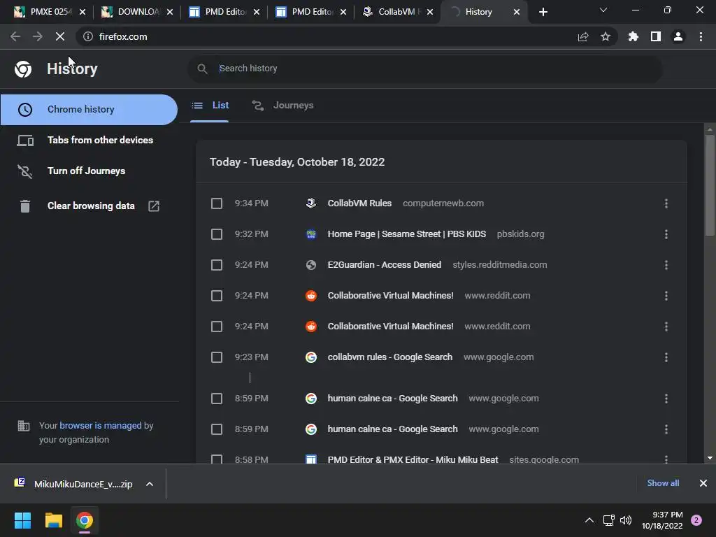Open actions menu for second reddit entry

pyautogui.click(x=666, y=327)
